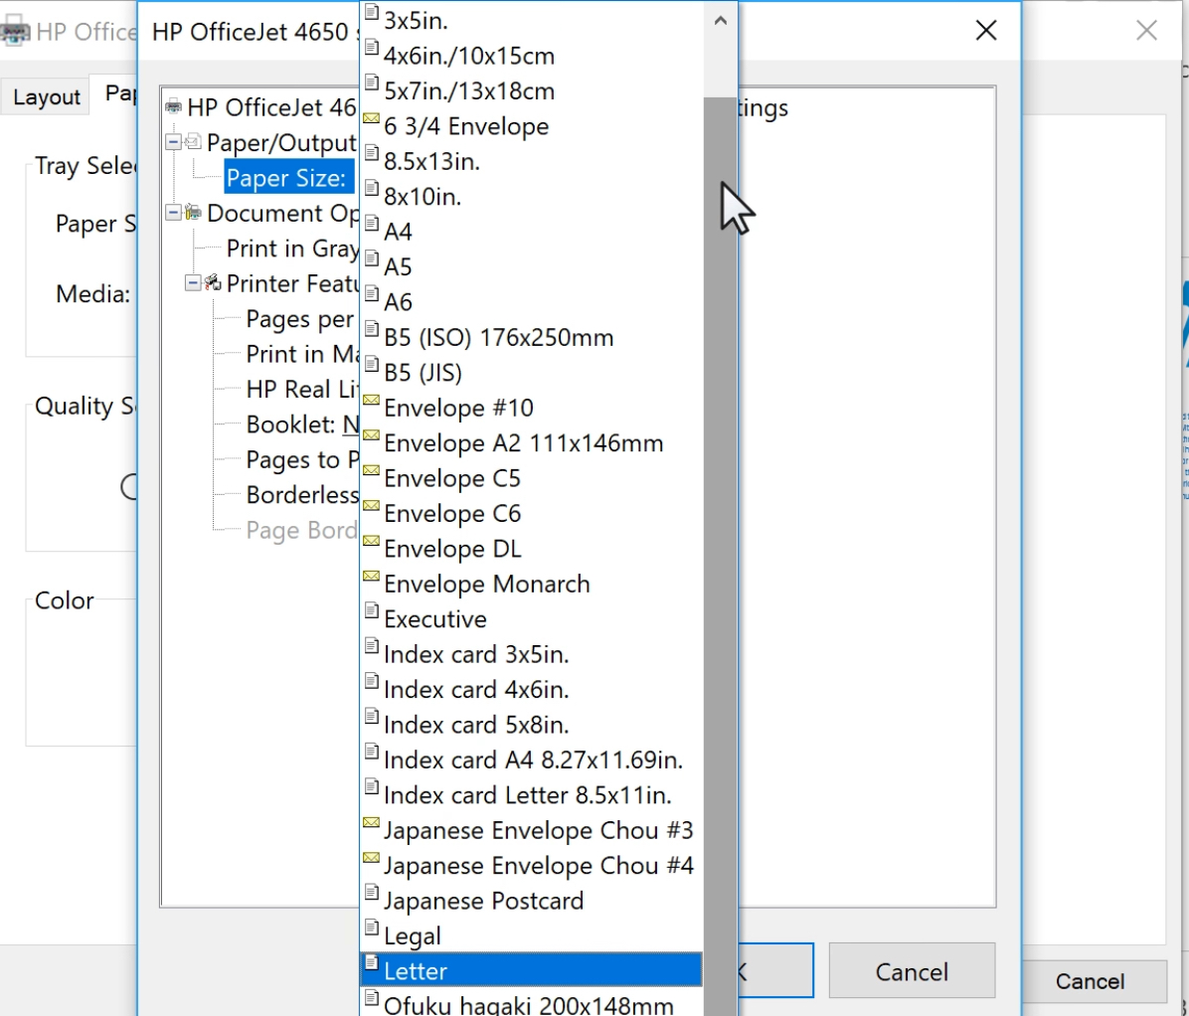The width and height of the screenshot is (1189, 1016).
Task: Click the HP OfficeJet printer root icon
Action: pos(174,106)
